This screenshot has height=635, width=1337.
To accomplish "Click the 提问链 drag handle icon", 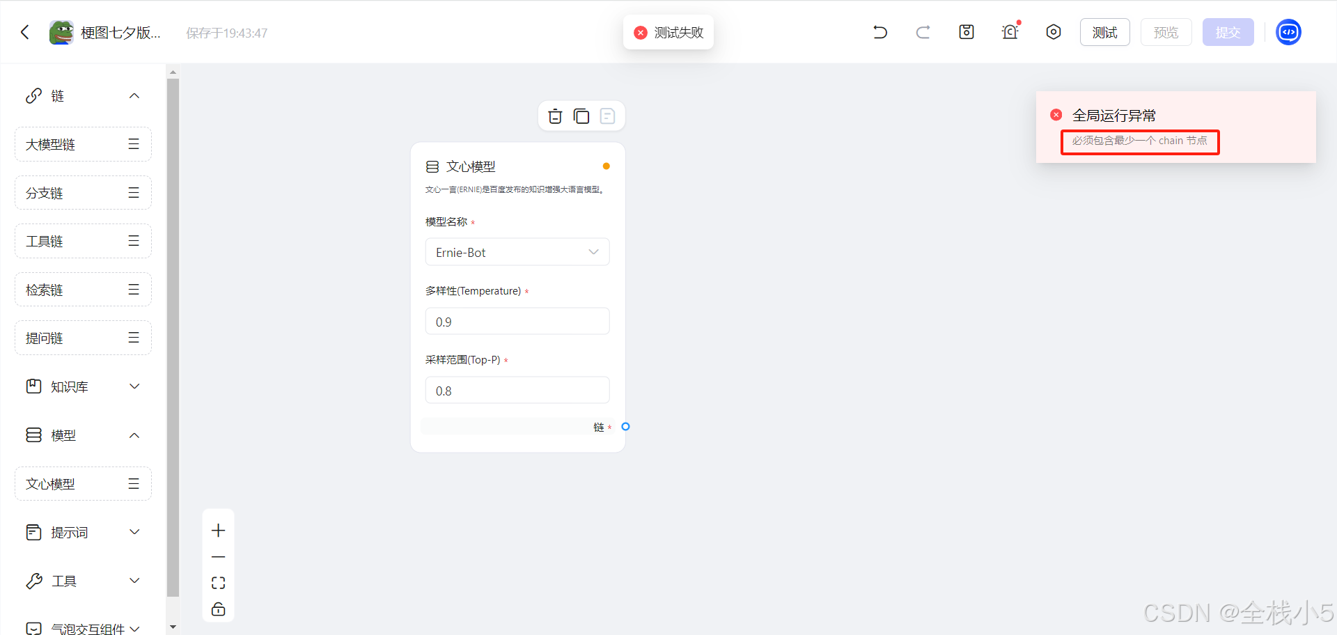I will point(134,338).
